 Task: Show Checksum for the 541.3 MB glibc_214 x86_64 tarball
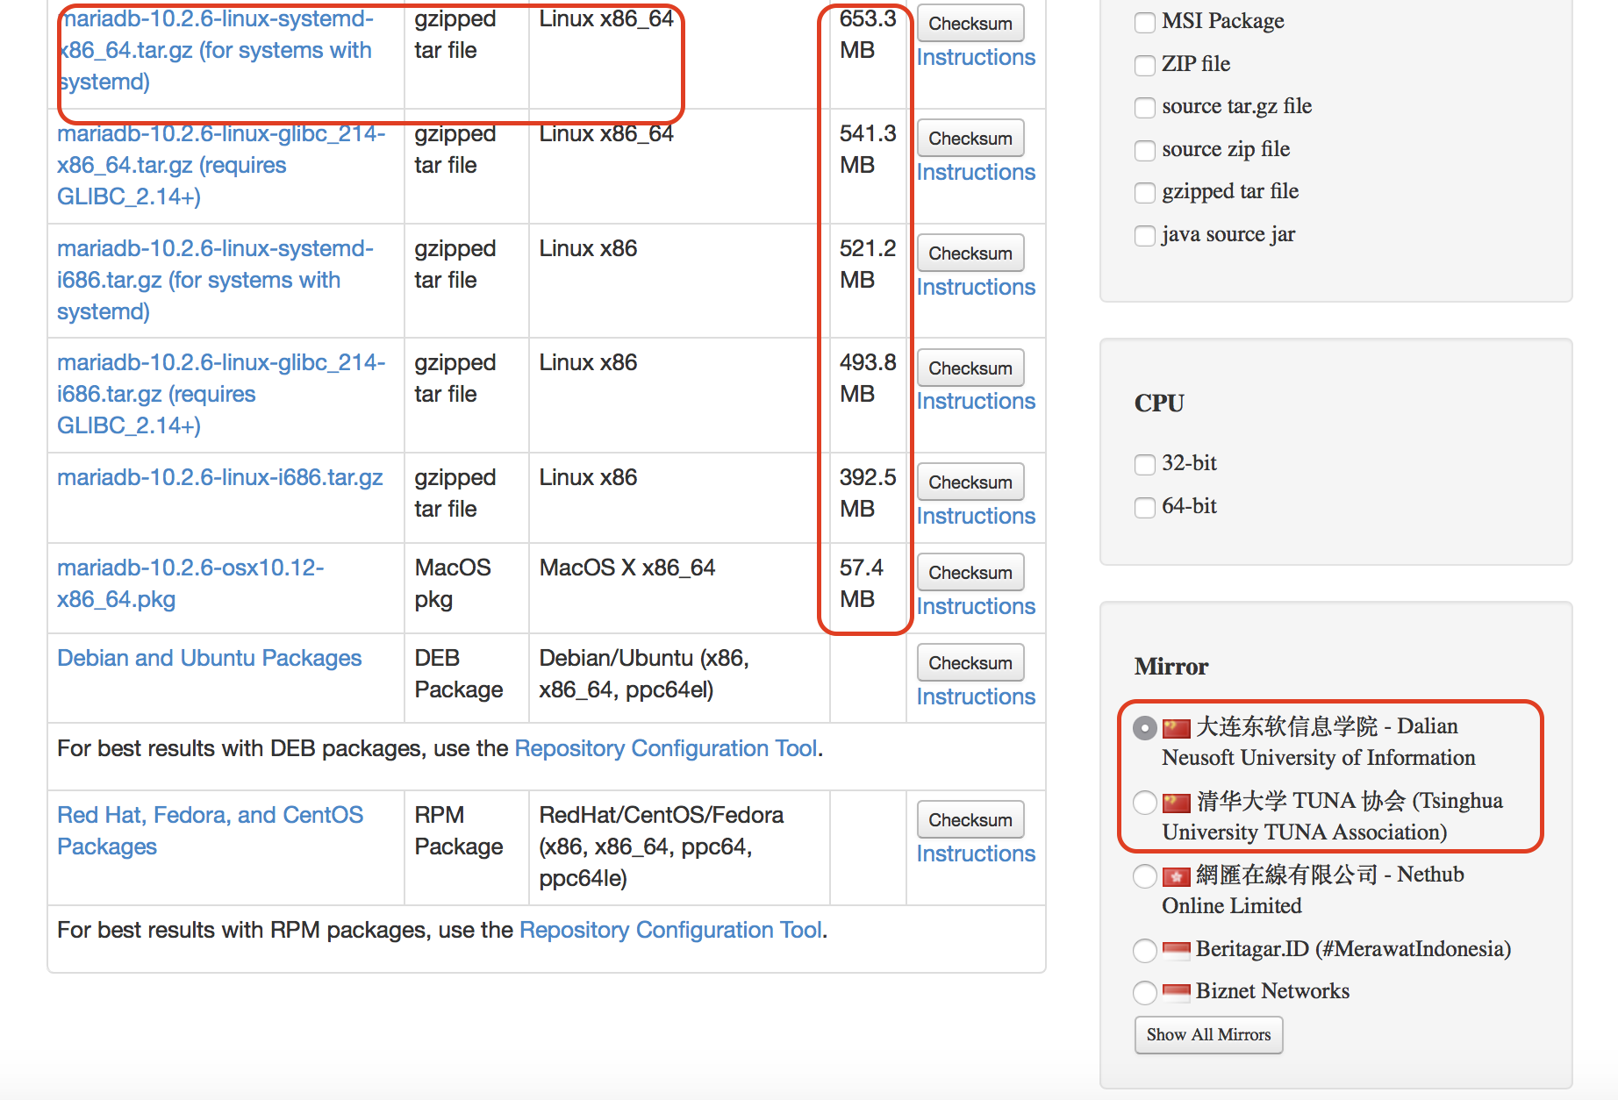coord(970,139)
